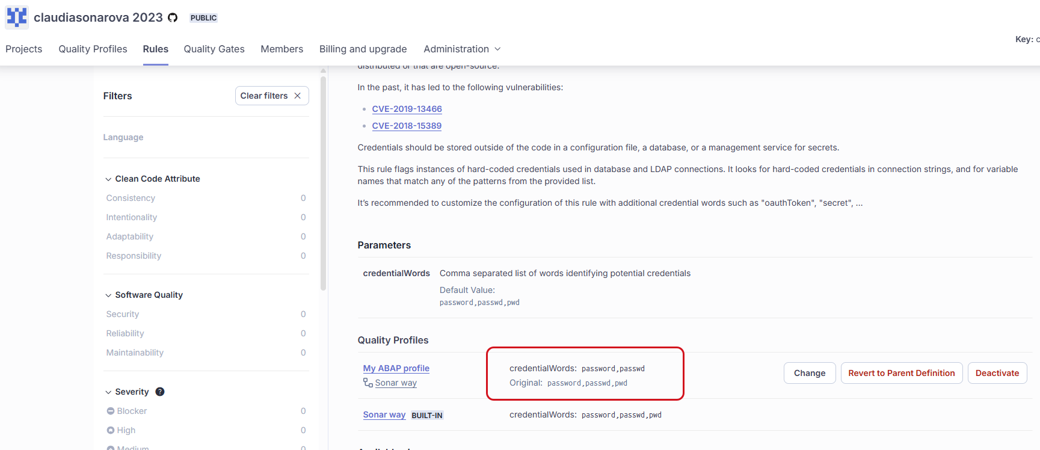Click the credentialWords parameter name
Image resolution: width=1040 pixels, height=450 pixels.
pos(396,273)
